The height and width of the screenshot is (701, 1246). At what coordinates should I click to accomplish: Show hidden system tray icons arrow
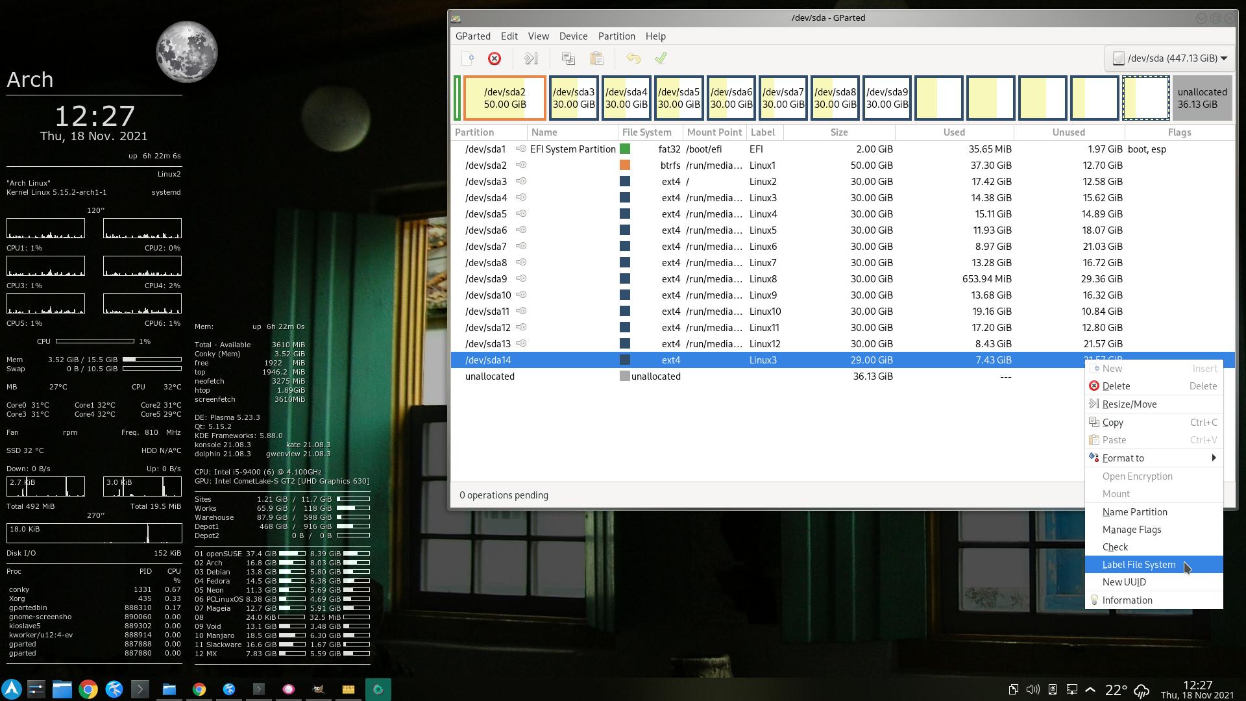coord(1090,689)
